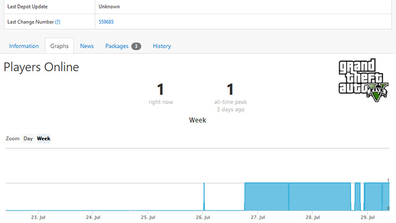The image size is (396, 223).
Task: Click the graph area above 28. Jul
Action: (319, 196)
